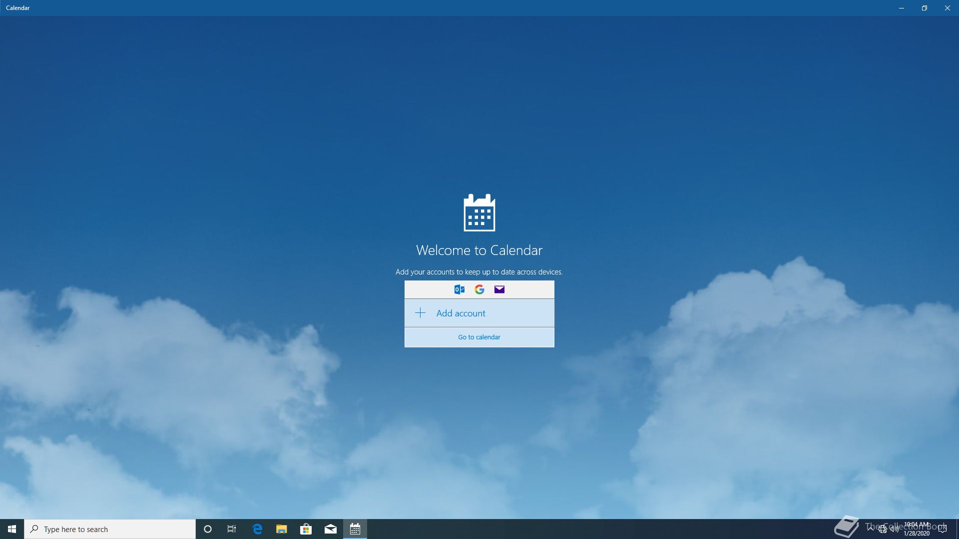
Task: Click the purple mail envelope icon
Action: tap(499, 289)
